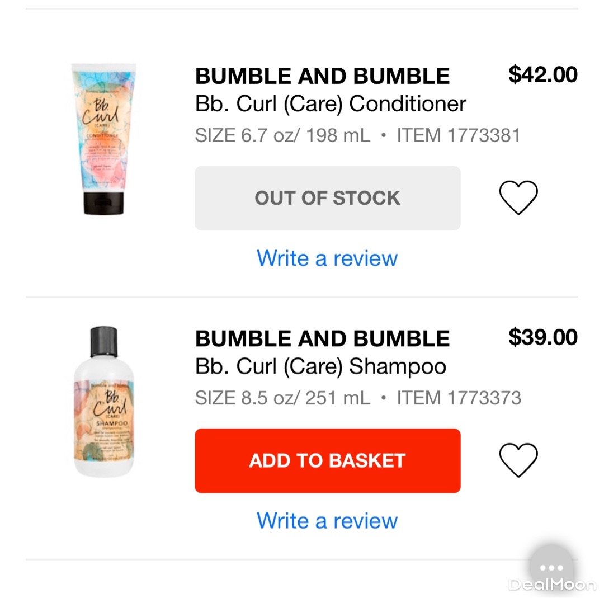The width and height of the screenshot is (604, 598).
Task: Click item number 1773381
Action: coord(459,135)
